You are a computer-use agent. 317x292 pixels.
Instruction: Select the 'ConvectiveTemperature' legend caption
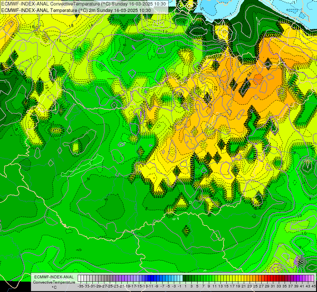(54, 282)
